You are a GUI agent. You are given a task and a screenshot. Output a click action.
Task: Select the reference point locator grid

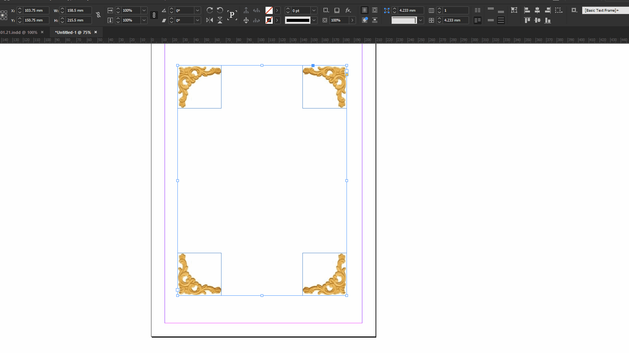[4, 15]
